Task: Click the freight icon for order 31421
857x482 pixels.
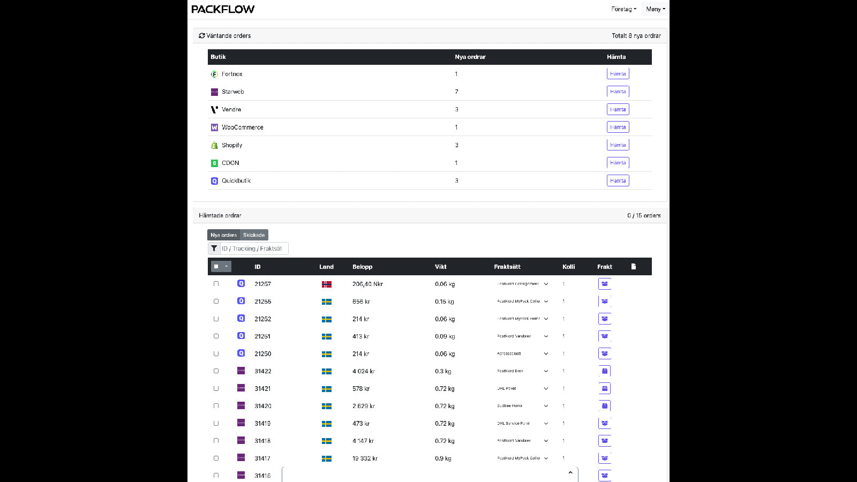Action: click(x=605, y=388)
